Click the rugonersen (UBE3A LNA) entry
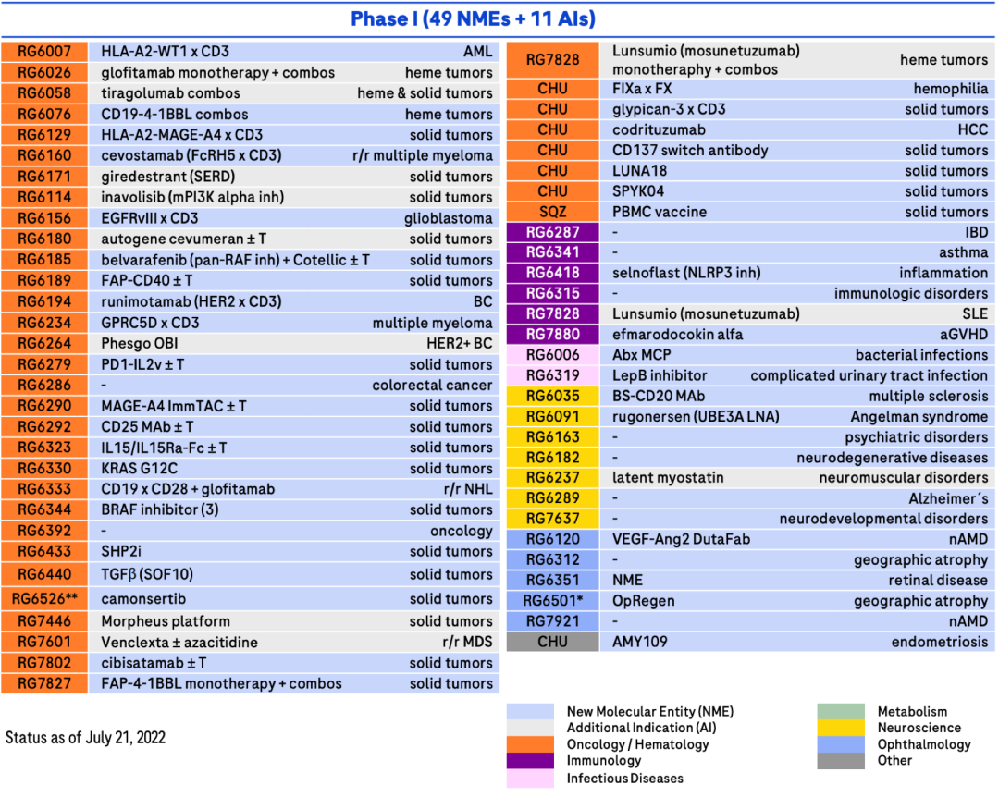 [x=696, y=417]
